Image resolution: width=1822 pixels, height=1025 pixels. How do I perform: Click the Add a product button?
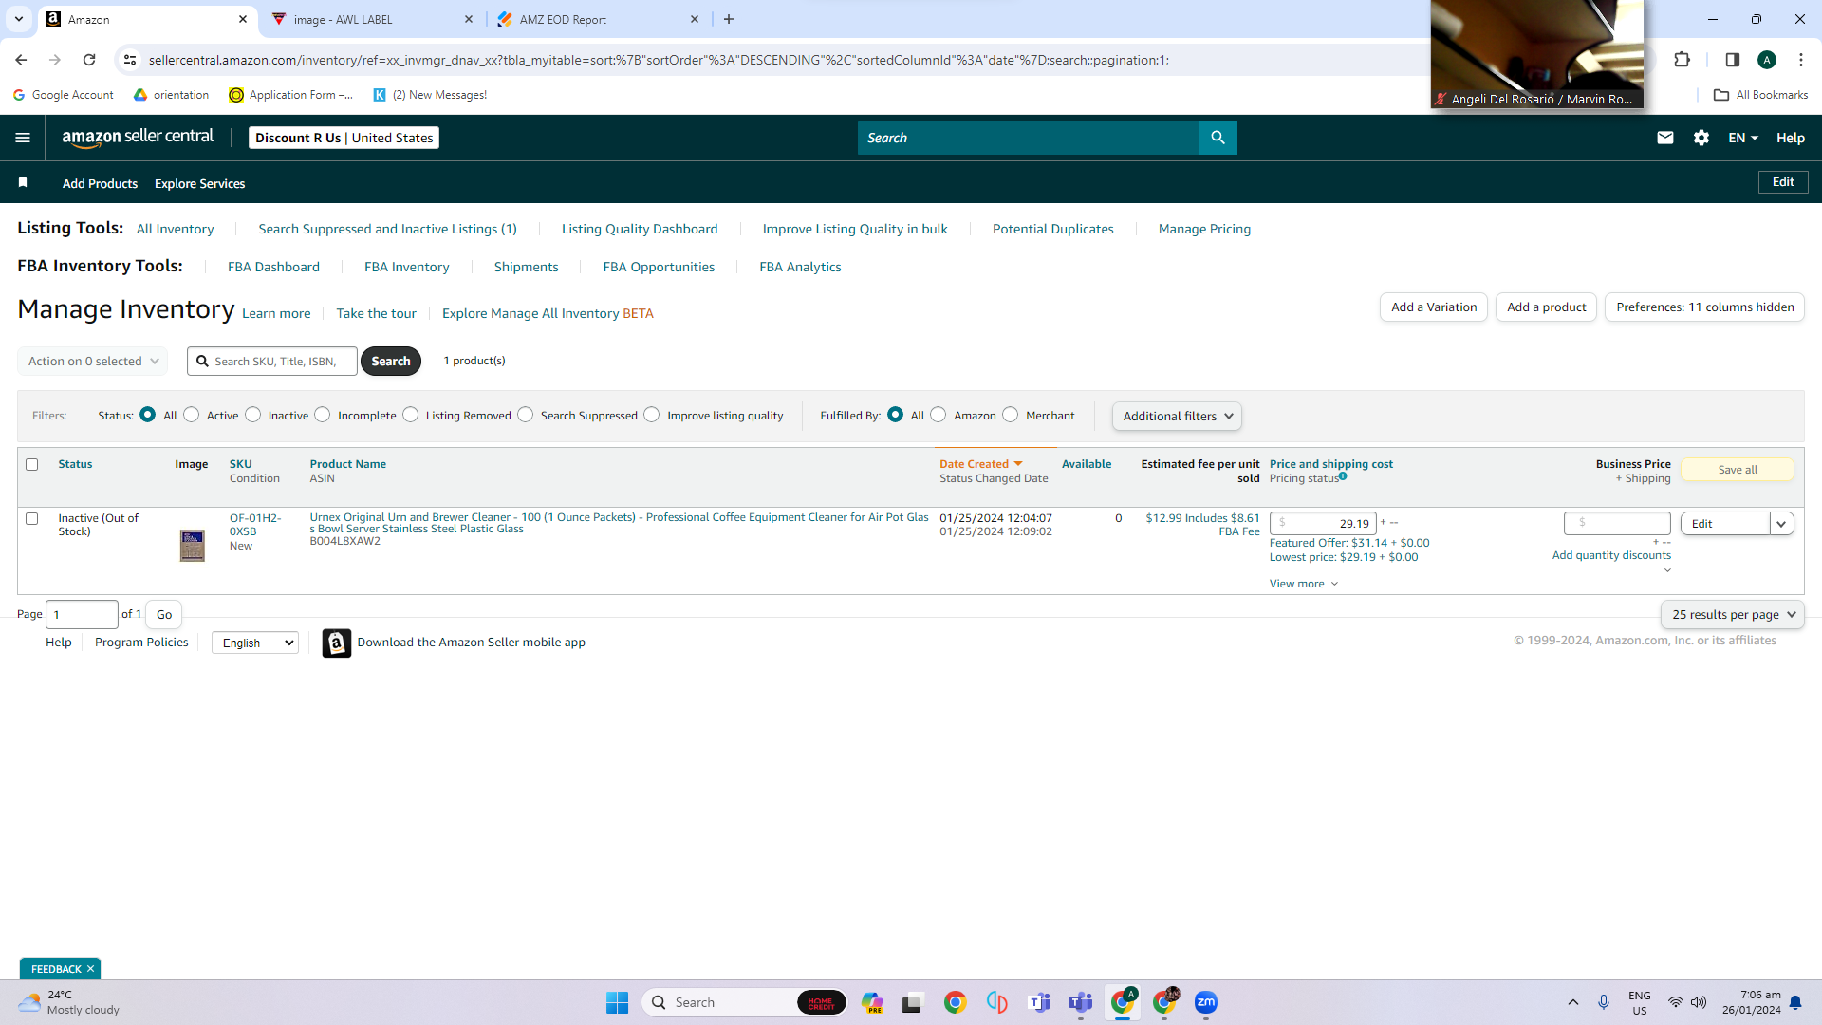pyautogui.click(x=1546, y=307)
